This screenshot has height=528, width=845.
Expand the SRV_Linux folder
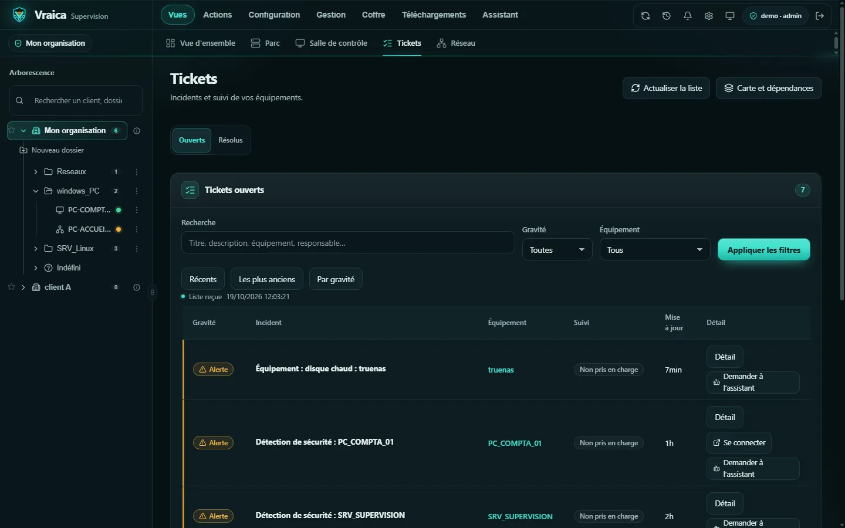36,249
